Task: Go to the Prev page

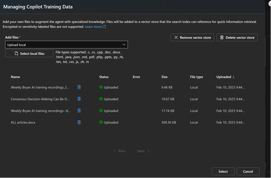Action: pyautogui.click(x=119, y=151)
